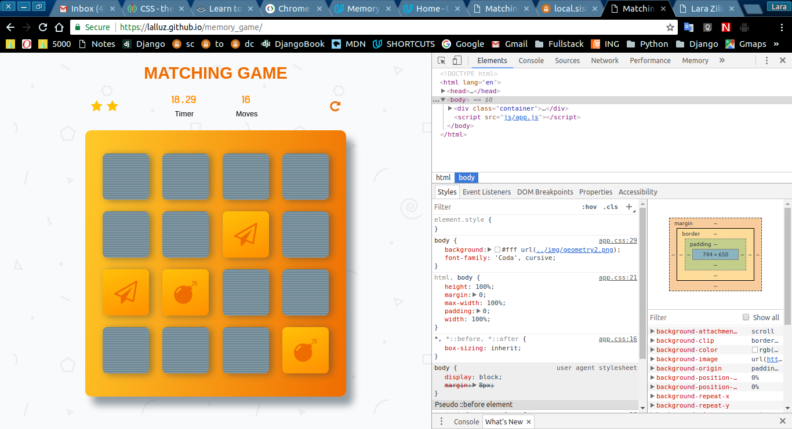The image size is (792, 429).
Task: Show hidden bookmarks with the double chevron
Action: pyautogui.click(x=776, y=44)
